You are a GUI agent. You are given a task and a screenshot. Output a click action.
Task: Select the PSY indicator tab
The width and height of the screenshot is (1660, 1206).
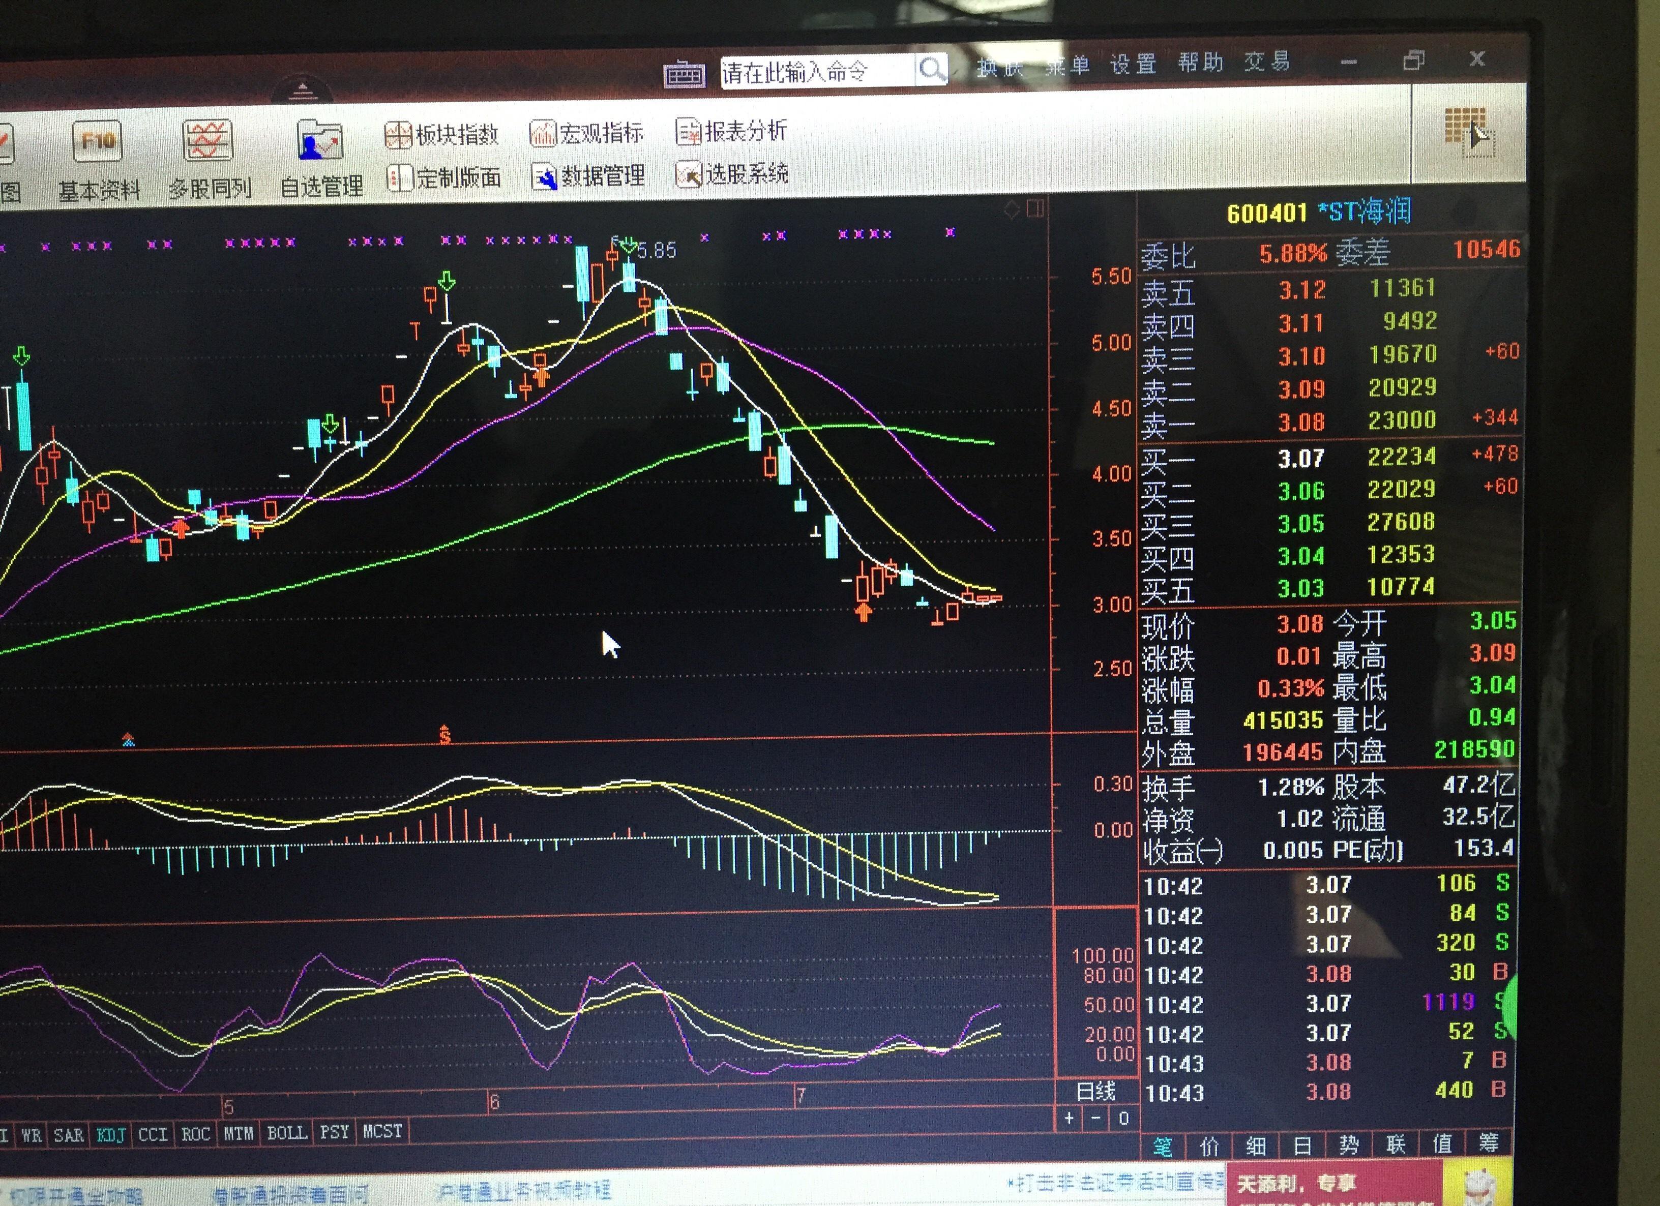click(335, 1132)
